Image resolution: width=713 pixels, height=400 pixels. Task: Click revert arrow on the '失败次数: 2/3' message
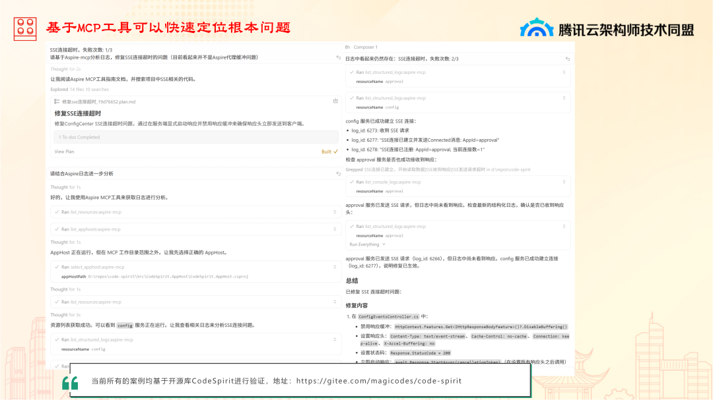point(568,59)
